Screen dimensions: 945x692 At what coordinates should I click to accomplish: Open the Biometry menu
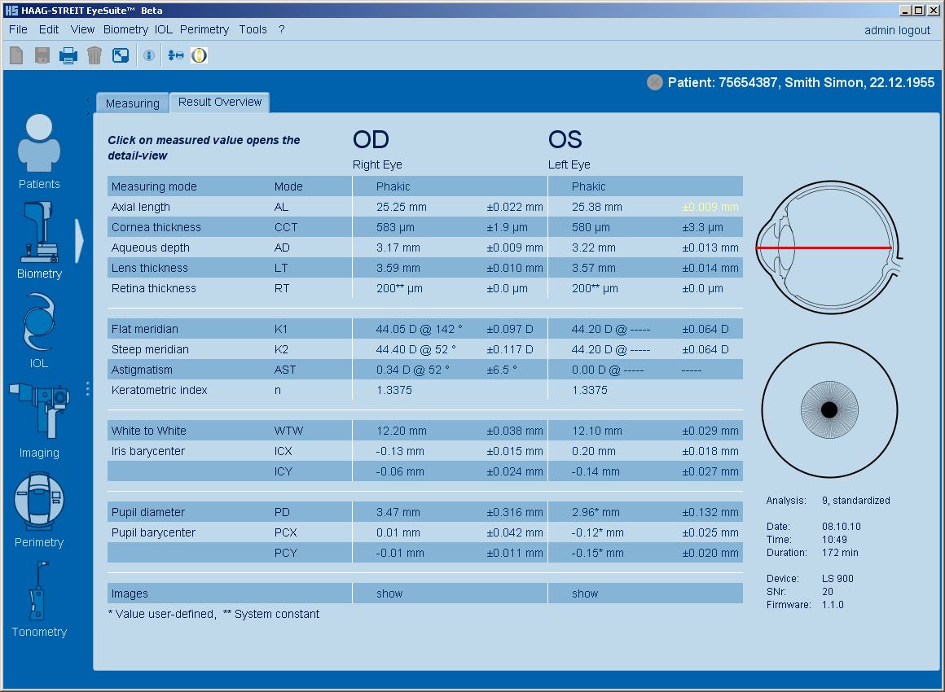(125, 29)
